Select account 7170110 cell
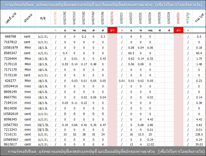 coord(11,64)
